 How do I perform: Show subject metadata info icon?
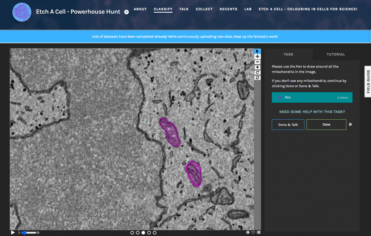click(x=248, y=232)
